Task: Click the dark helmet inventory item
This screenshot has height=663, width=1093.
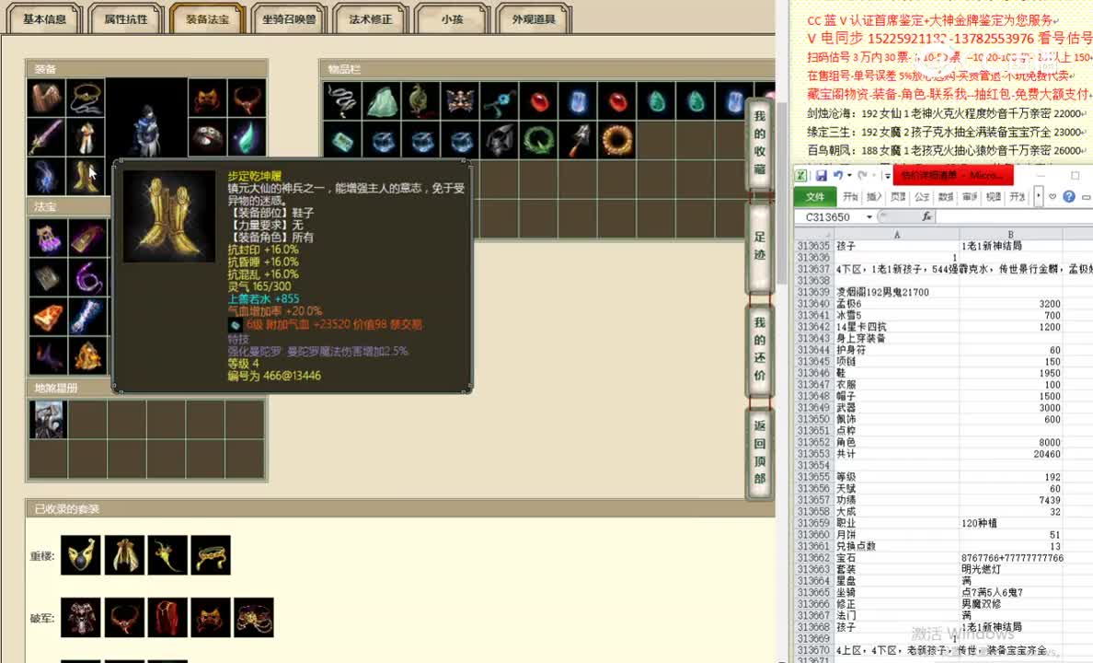Action: pos(499,141)
